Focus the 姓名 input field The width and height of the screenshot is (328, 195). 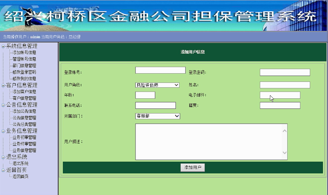[x=285, y=85]
